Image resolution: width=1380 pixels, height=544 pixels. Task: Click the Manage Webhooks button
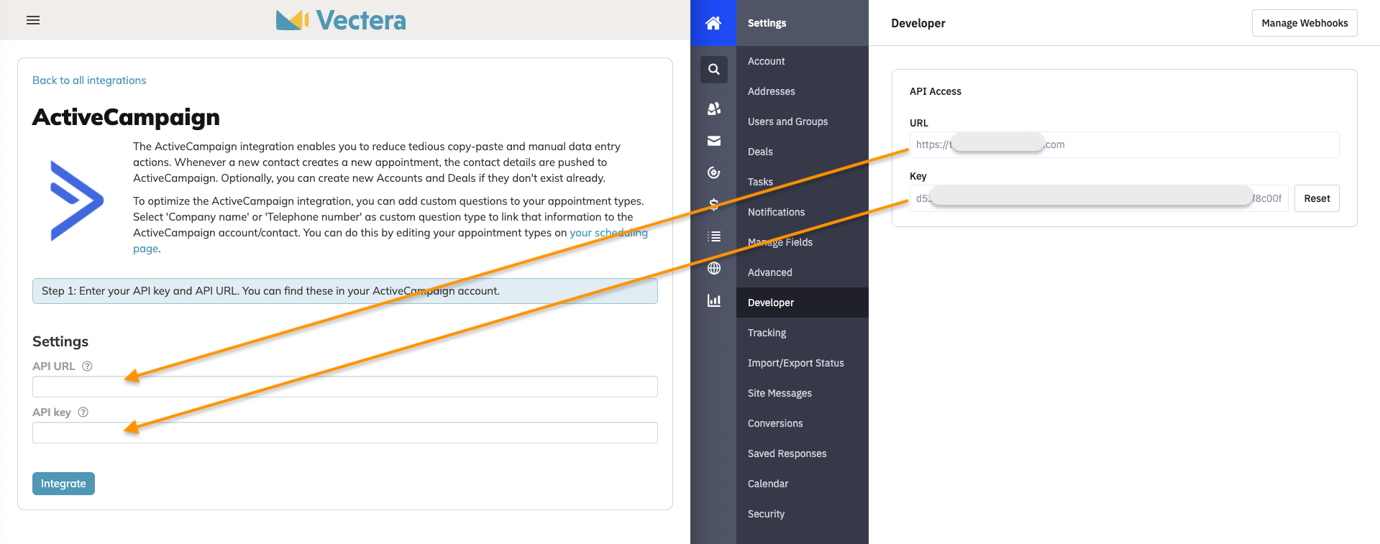pos(1304,23)
